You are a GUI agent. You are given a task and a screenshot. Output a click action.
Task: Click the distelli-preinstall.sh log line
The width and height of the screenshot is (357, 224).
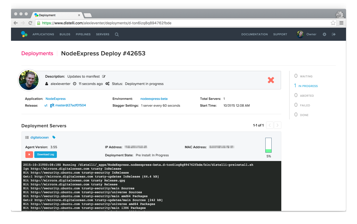click(x=138, y=165)
